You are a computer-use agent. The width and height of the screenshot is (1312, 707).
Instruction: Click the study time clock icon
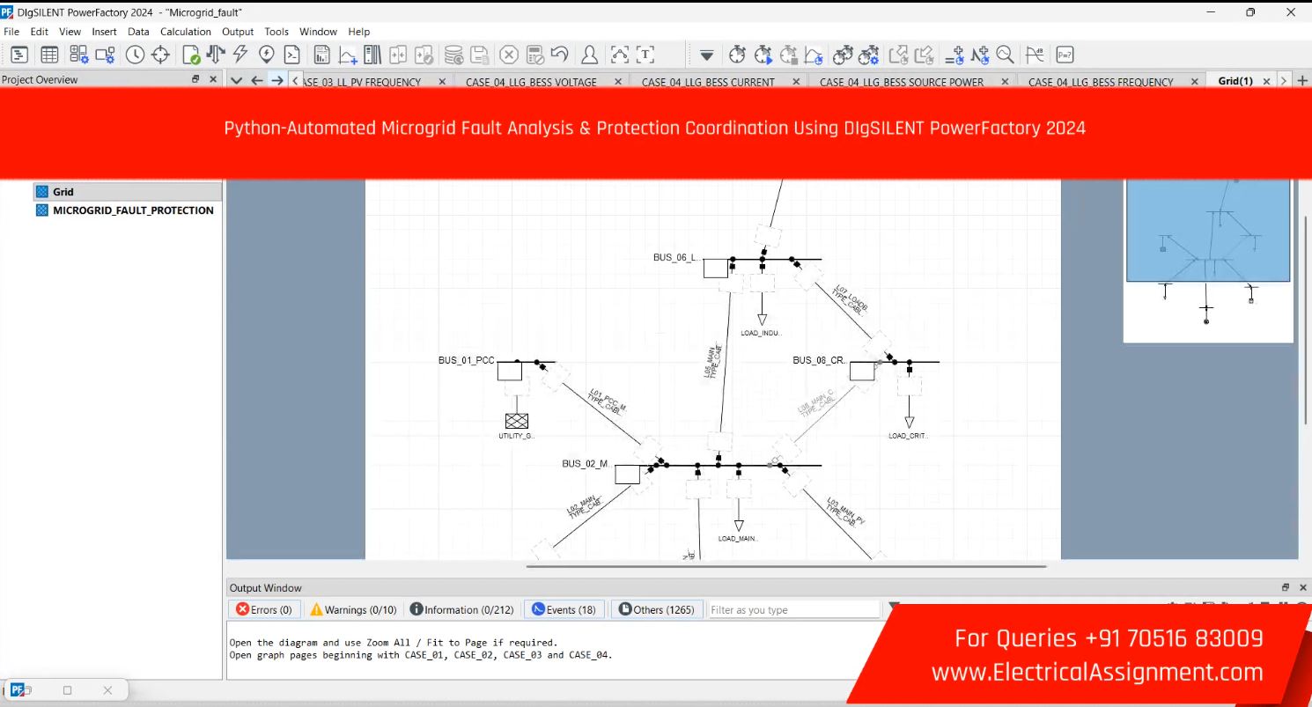[x=135, y=55]
